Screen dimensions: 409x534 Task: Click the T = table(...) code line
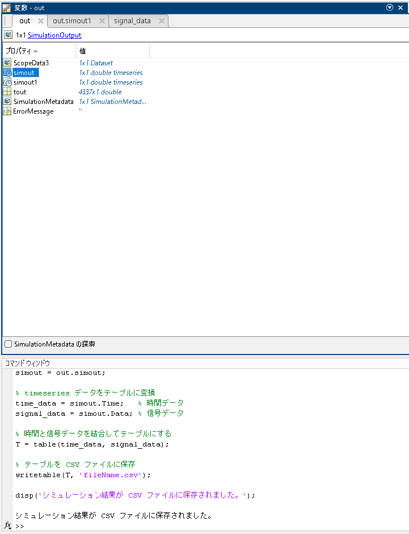pos(92,444)
